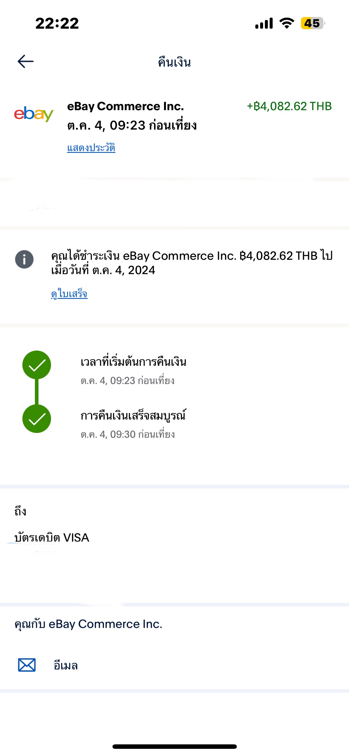The height and width of the screenshot is (756, 349).
Task: Tap the 22:22 clock in status bar
Action: [x=57, y=23]
